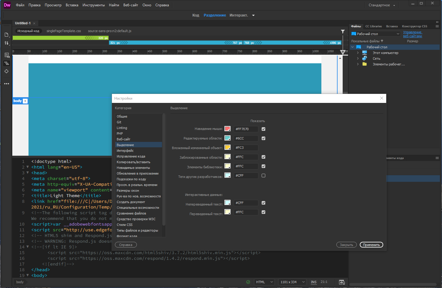The height and width of the screenshot is (288, 442).
Task: Disable the Mouse-Over highlight Show checkbox
Action: tap(263, 129)
